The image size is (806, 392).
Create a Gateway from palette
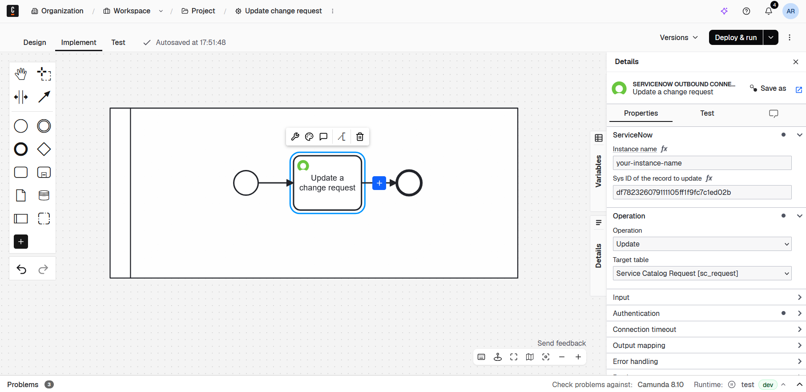44,149
